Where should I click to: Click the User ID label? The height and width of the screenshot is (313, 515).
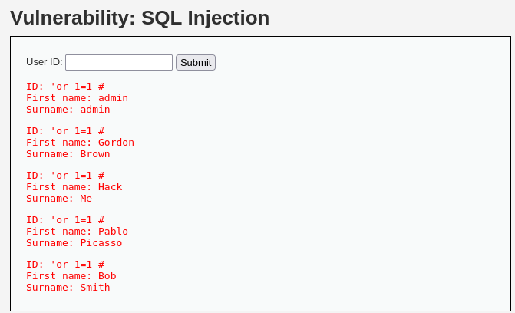[45, 62]
